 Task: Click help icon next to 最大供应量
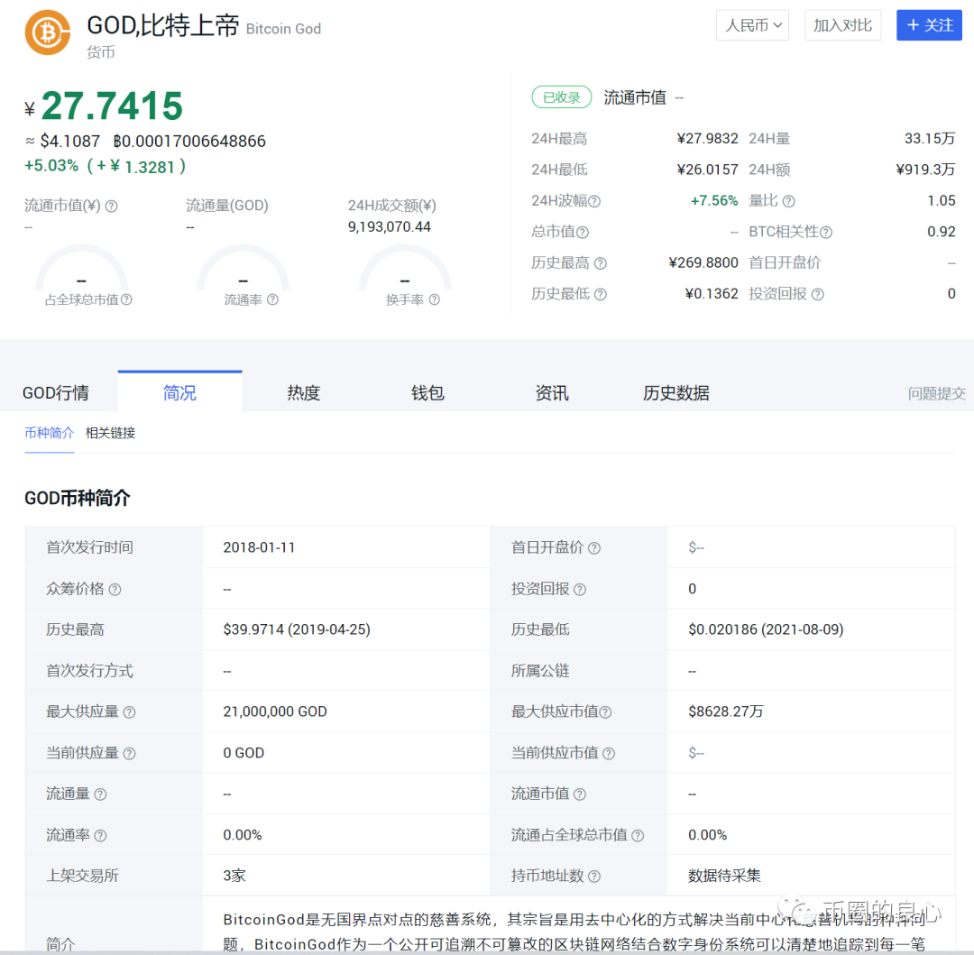(x=129, y=712)
